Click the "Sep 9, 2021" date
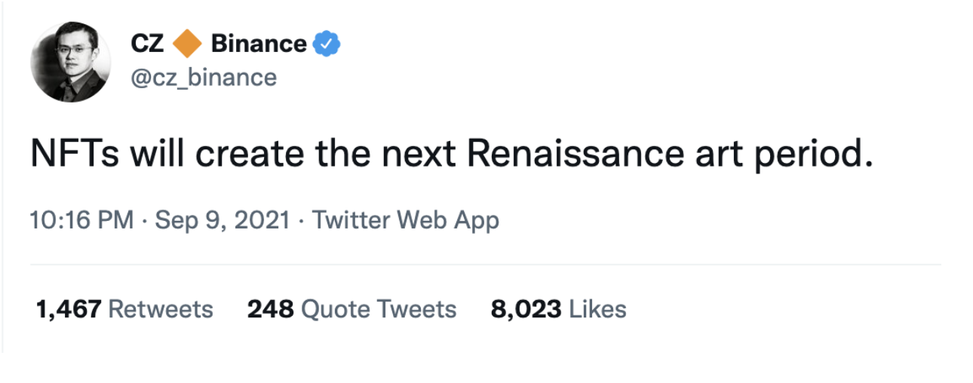Viewport: 973px width, 383px height. [x=223, y=220]
